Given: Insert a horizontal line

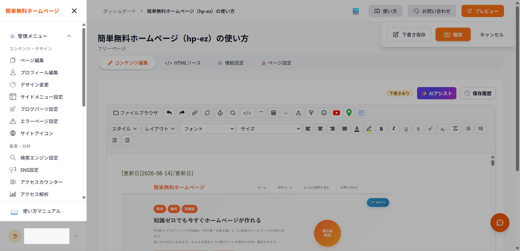Looking at the screenshot, I should pos(286,113).
